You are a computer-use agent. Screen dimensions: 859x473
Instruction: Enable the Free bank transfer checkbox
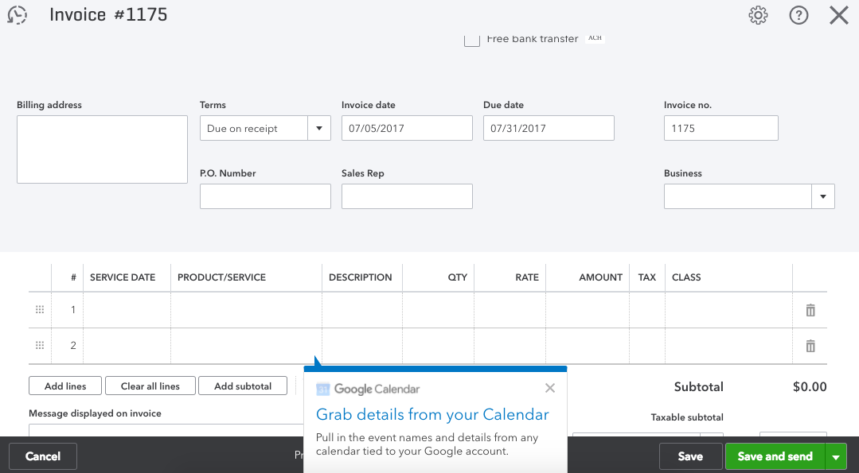472,40
